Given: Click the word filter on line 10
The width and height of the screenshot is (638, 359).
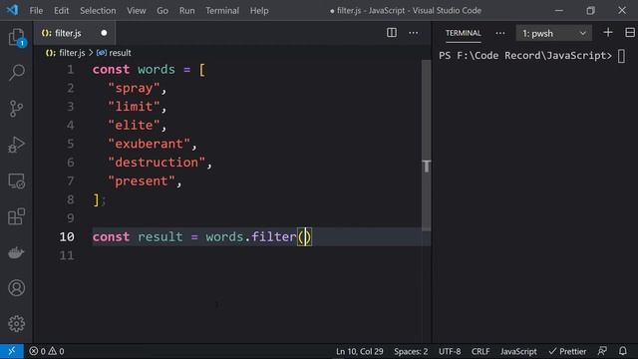Looking at the screenshot, I should click(274, 237).
